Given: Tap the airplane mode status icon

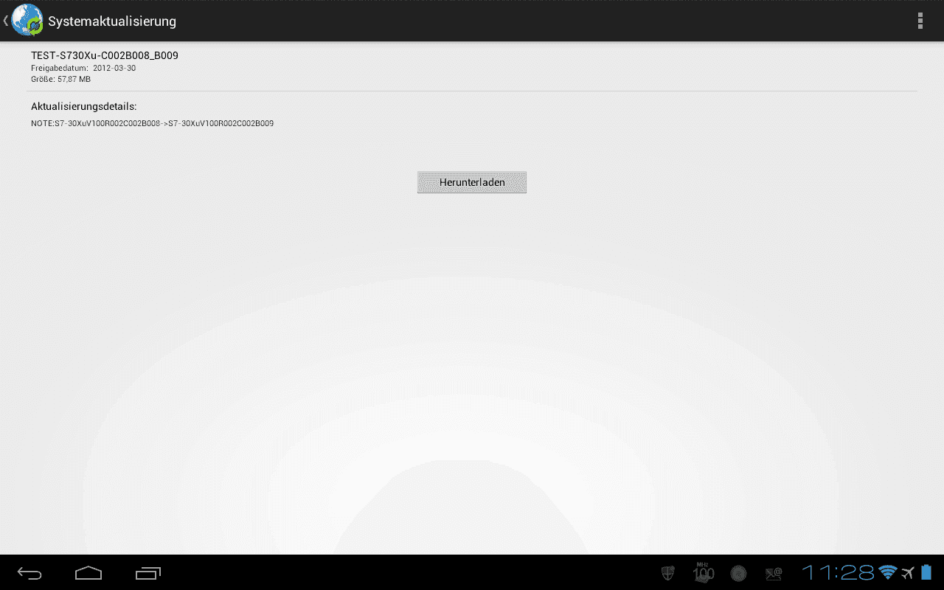Looking at the screenshot, I should 908,573.
